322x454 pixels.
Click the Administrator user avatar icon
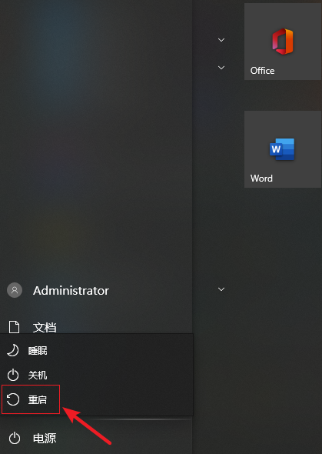coord(15,290)
